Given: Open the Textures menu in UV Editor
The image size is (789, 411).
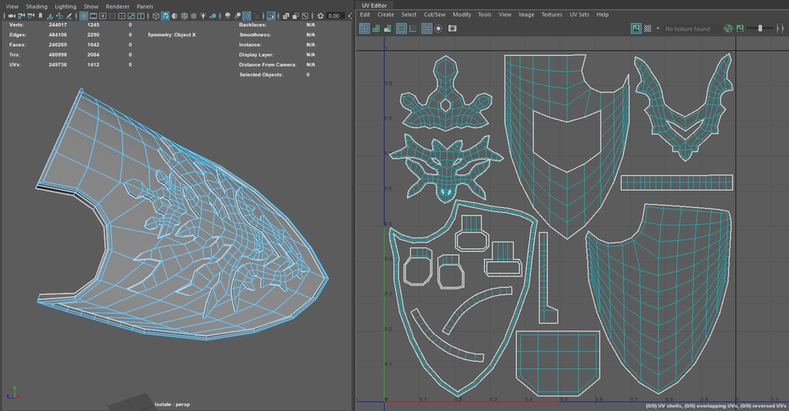Looking at the screenshot, I should pyautogui.click(x=551, y=14).
